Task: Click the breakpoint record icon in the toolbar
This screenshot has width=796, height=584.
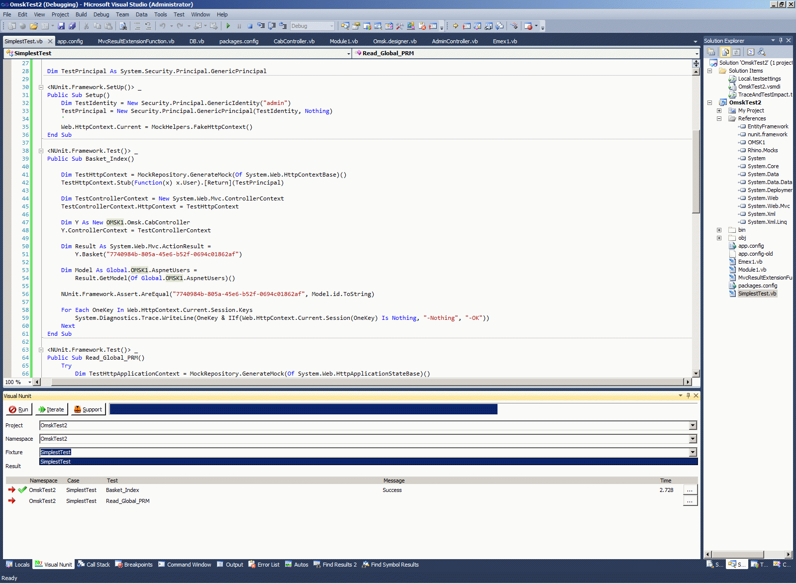Action: (x=528, y=26)
